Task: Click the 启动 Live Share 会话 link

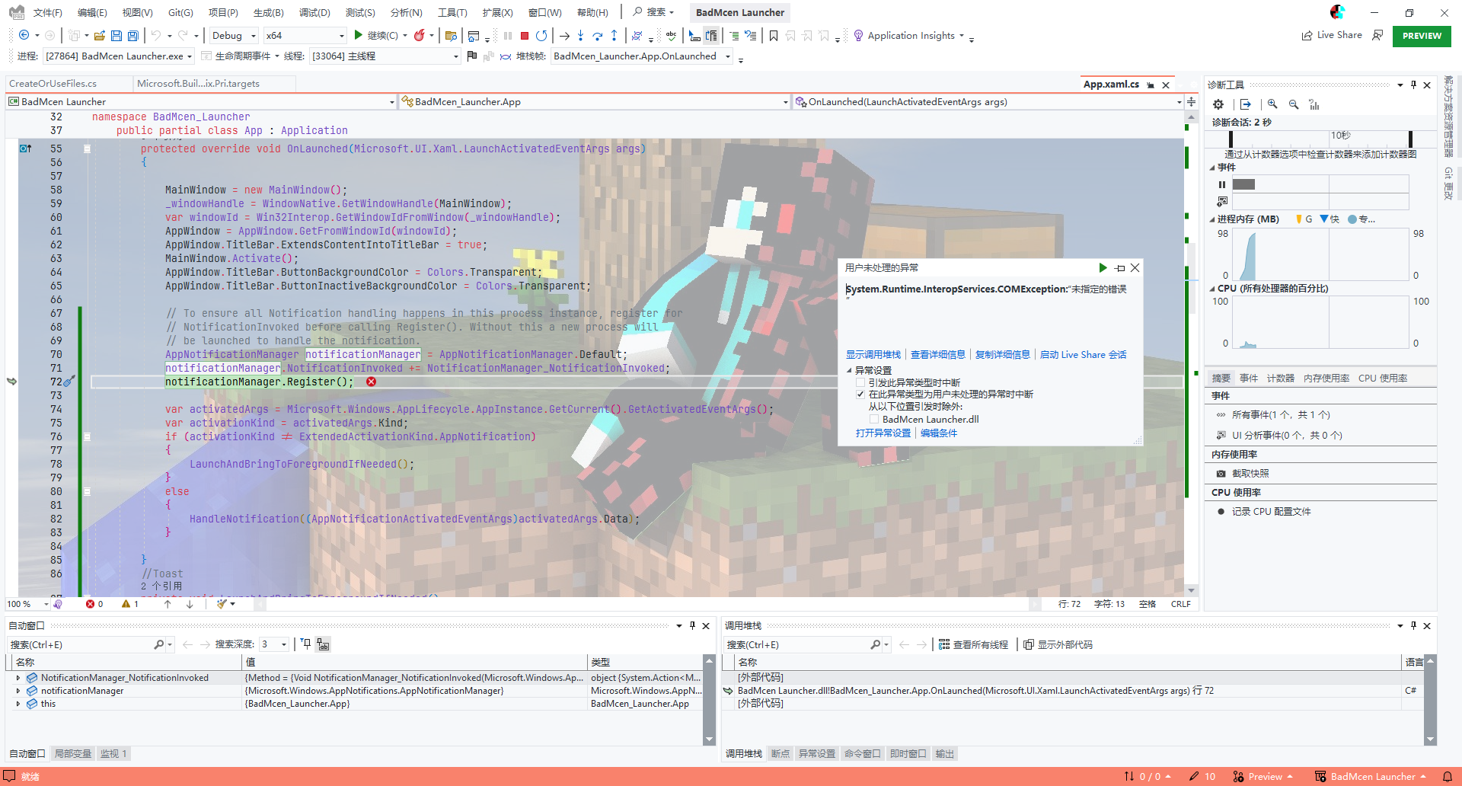Action: click(1083, 355)
